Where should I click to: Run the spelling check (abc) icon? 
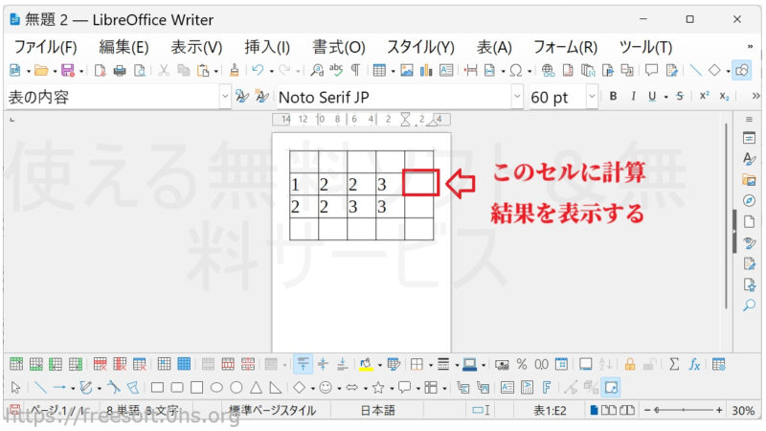[x=336, y=70]
